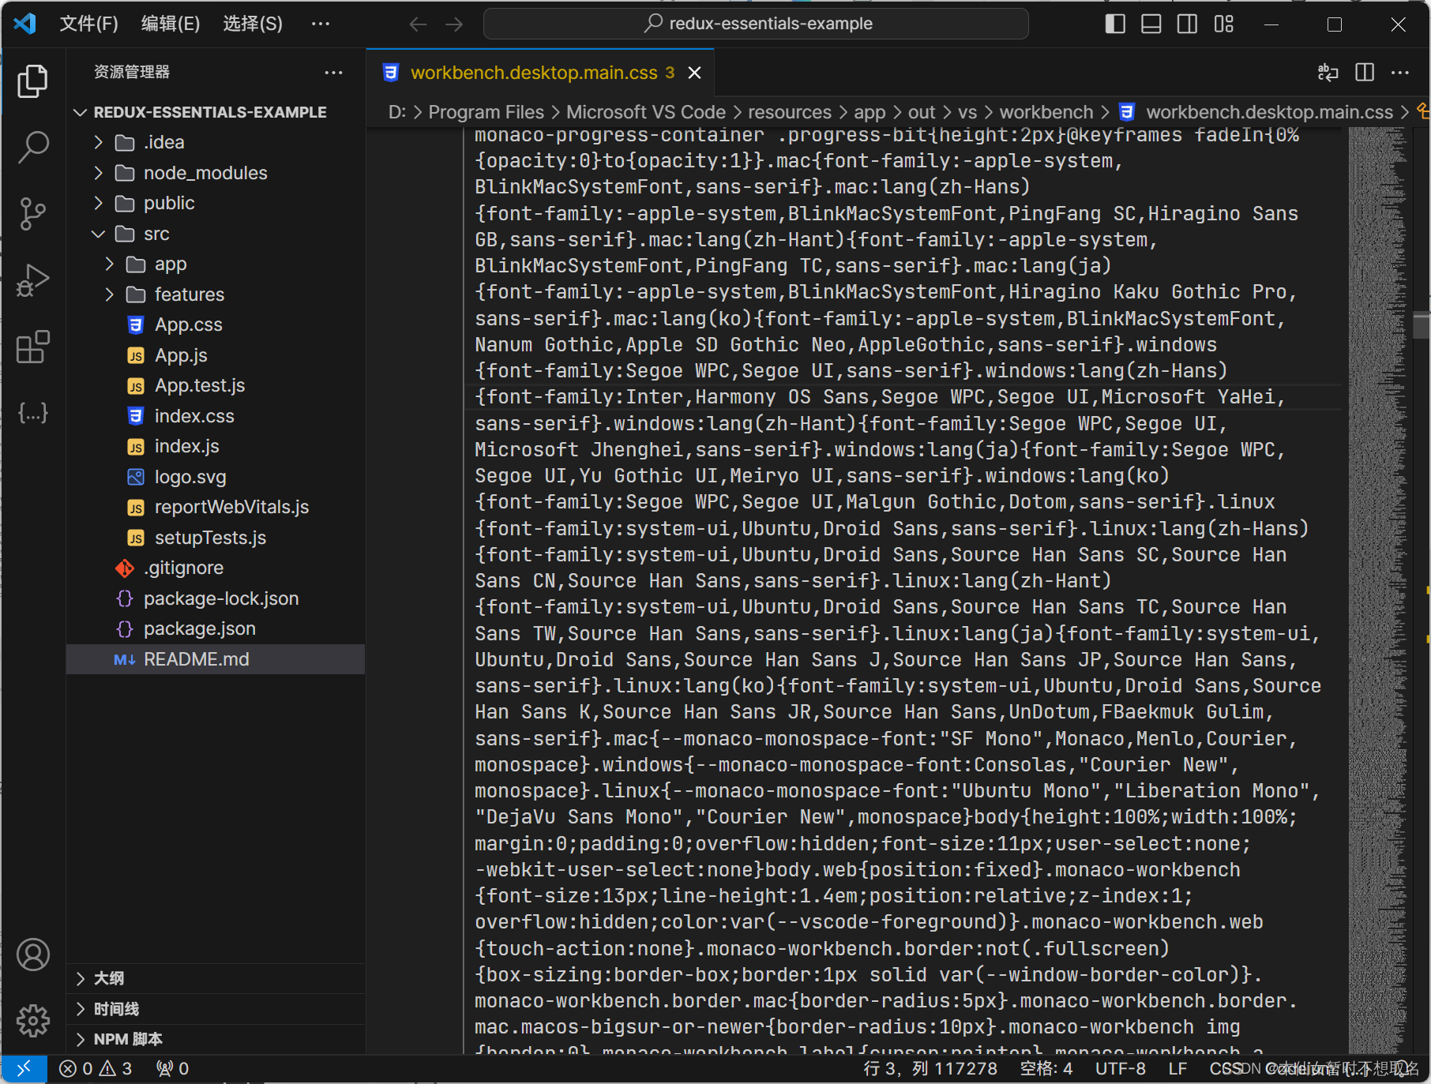Open the JSON braces view icon

coord(32,412)
